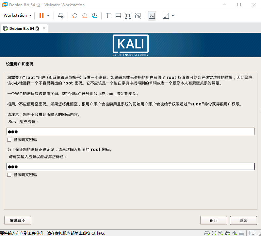Click the CD/DVD drive status icon
The width and height of the screenshot is (261, 236).
[214, 233]
